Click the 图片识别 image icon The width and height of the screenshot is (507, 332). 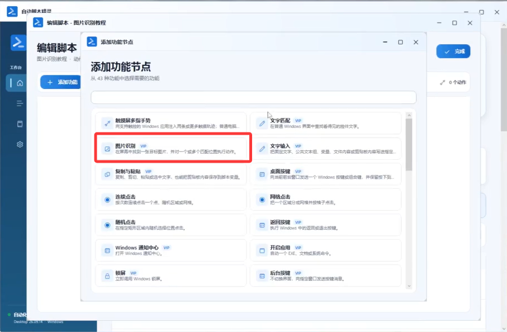[107, 149]
